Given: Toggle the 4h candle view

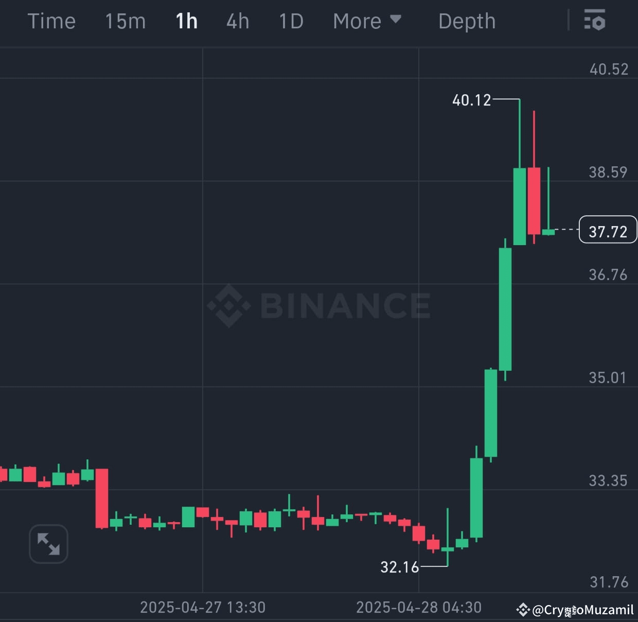Looking at the screenshot, I should 238,21.
